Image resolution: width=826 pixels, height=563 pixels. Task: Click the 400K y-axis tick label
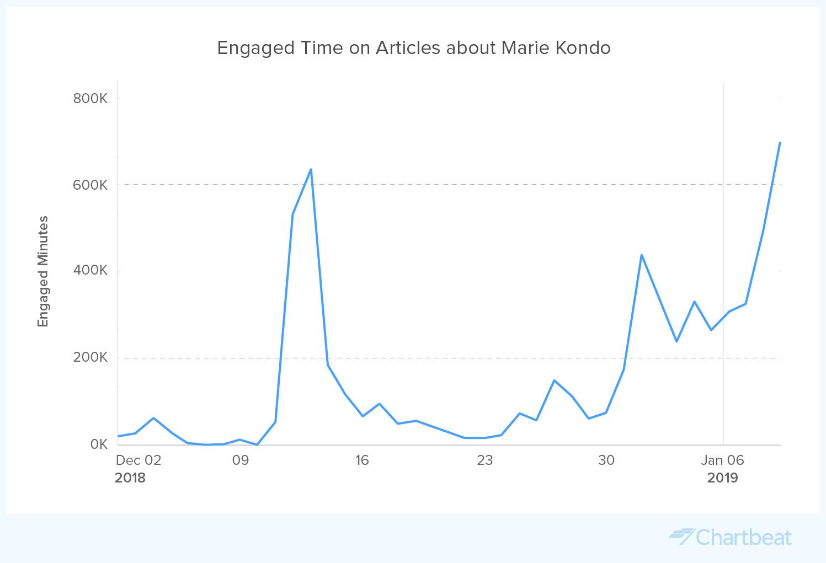[90, 271]
